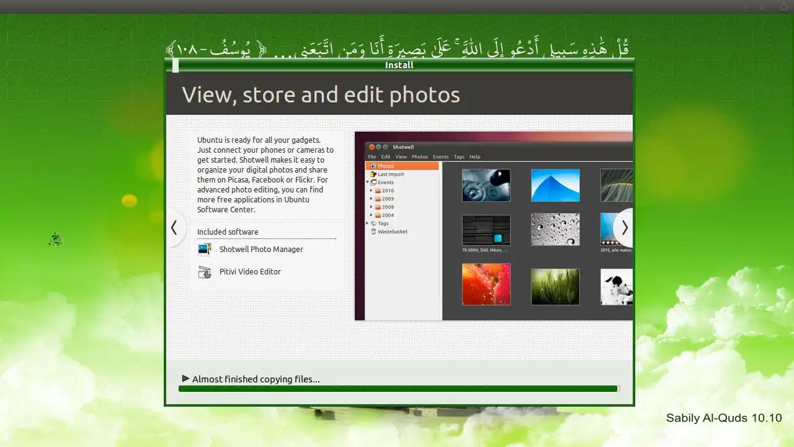Select the first bluish macro photo thumbnail

click(486, 185)
